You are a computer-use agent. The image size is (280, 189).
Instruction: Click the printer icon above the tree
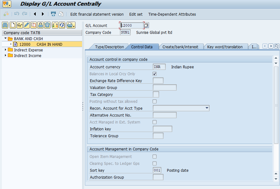(71, 25)
